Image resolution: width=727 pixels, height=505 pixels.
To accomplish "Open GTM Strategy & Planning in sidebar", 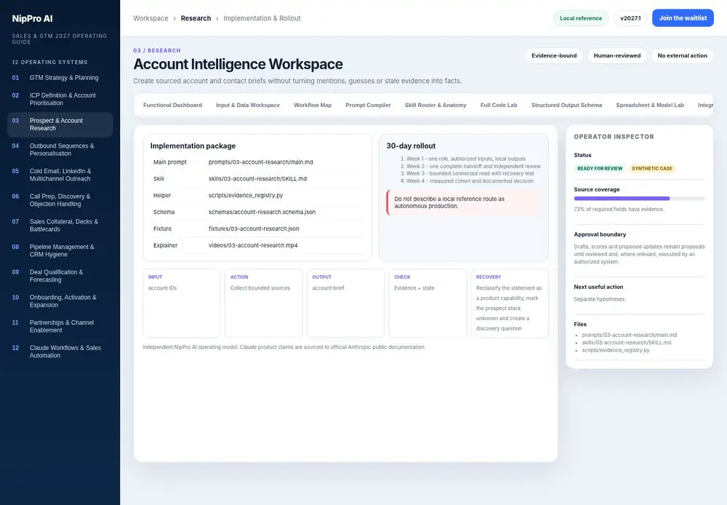I will coord(60,78).
